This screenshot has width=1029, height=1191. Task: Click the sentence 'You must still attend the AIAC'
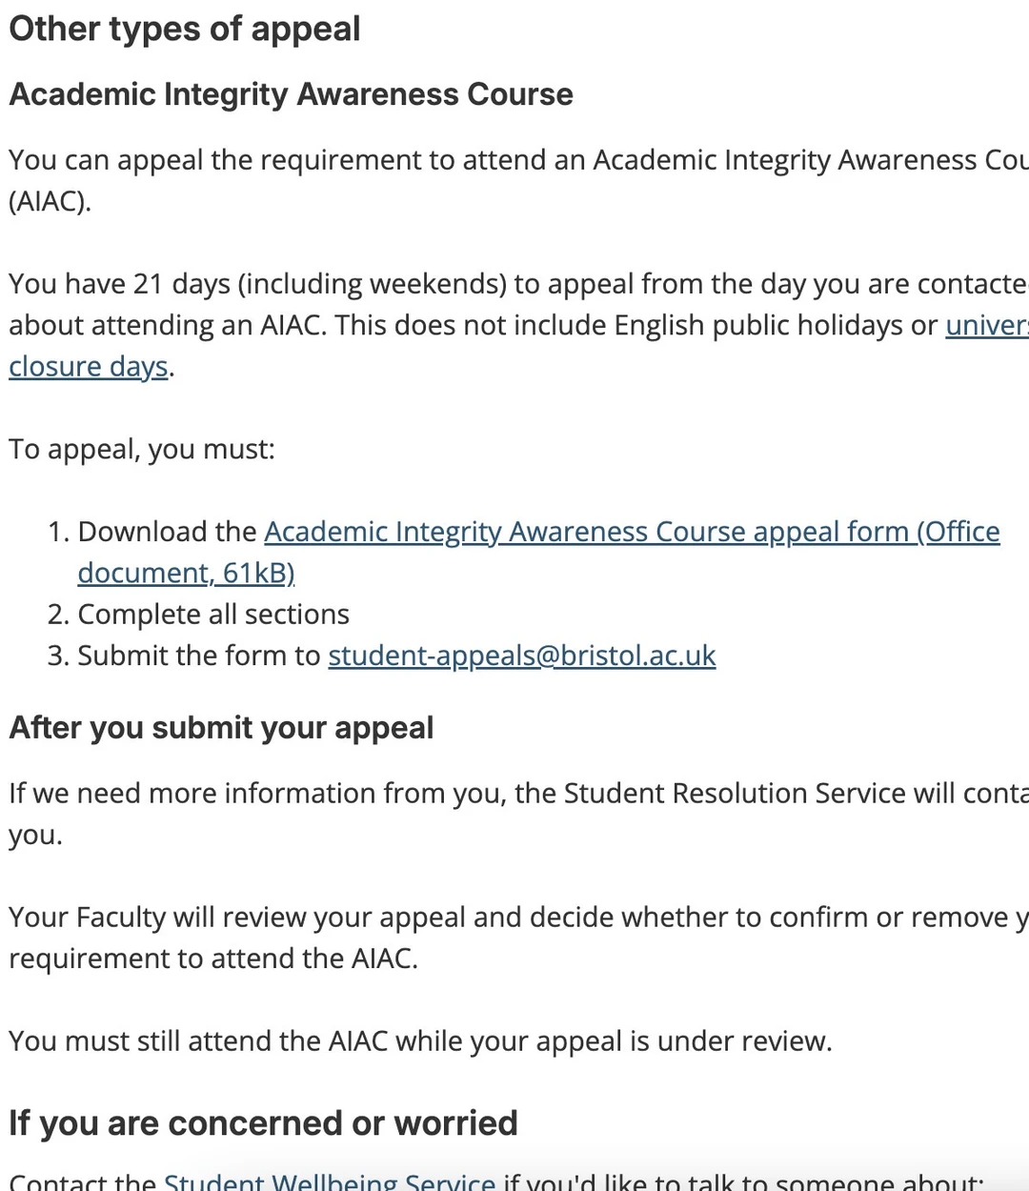pyautogui.click(x=420, y=1040)
